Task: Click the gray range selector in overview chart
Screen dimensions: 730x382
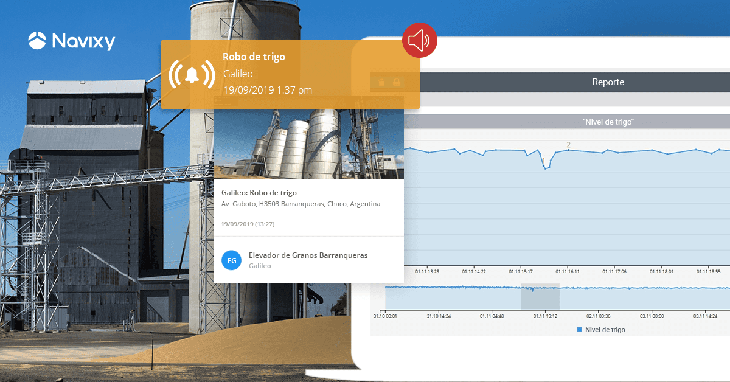Action: (x=540, y=296)
